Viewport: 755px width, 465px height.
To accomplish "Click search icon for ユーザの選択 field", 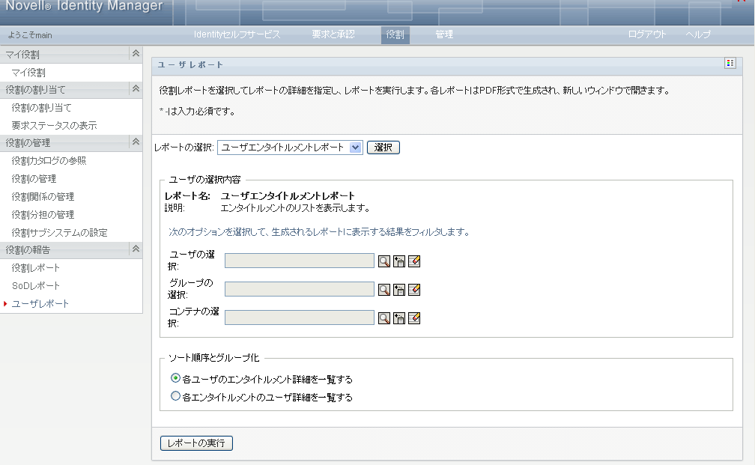I will click(383, 261).
